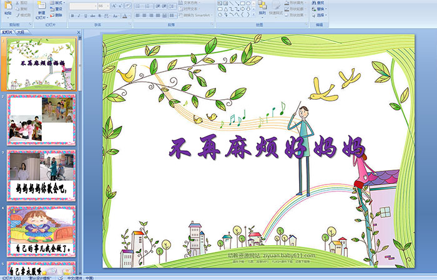Open the font size 66 dropdown
The width and height of the screenshot is (437, 280).
(104, 6)
